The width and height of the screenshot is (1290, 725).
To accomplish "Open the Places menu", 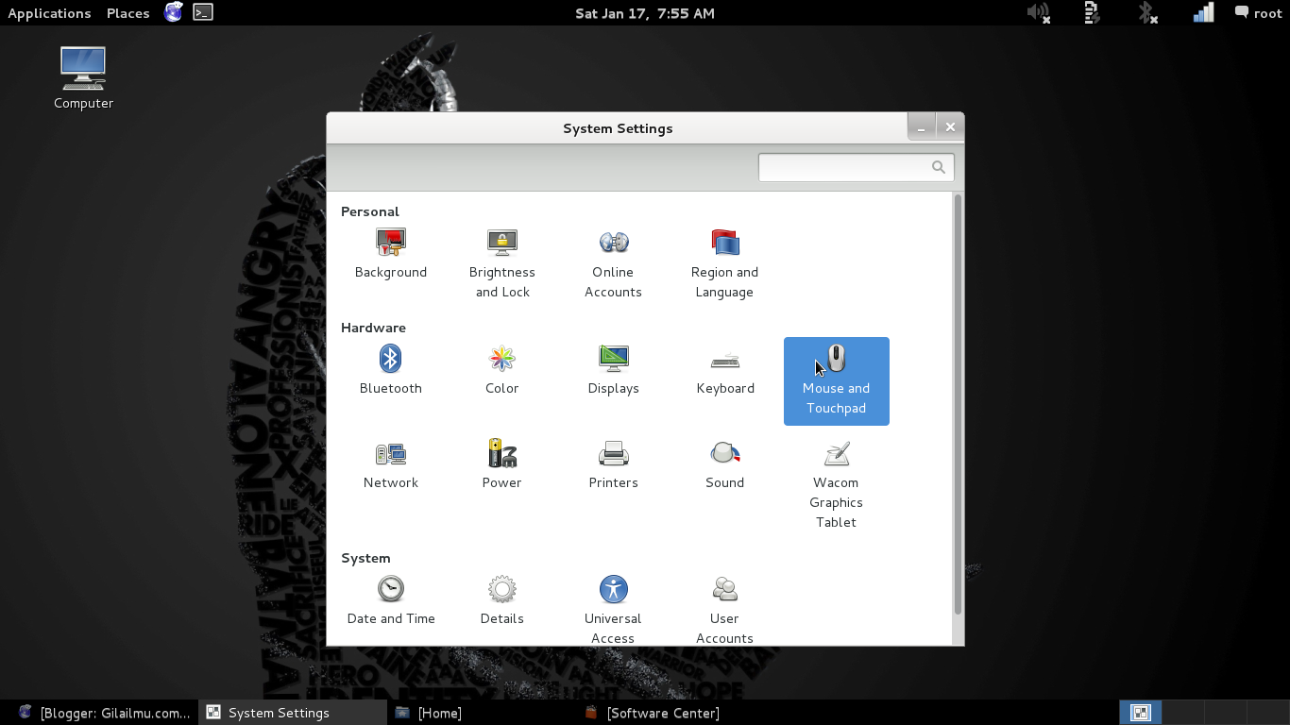I will 127,13.
